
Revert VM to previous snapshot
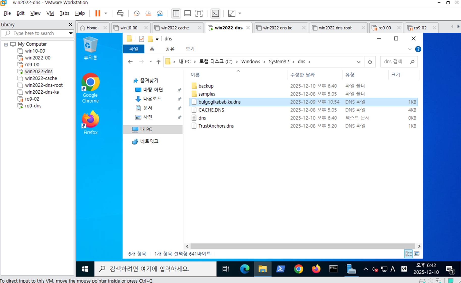tap(148, 13)
